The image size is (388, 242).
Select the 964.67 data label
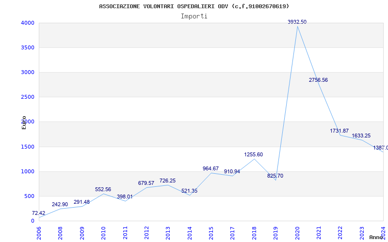pyautogui.click(x=210, y=168)
